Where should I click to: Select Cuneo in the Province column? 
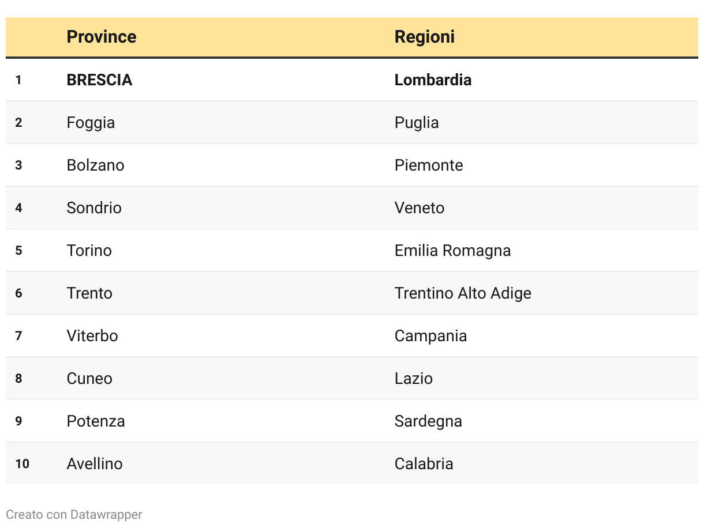(x=89, y=378)
